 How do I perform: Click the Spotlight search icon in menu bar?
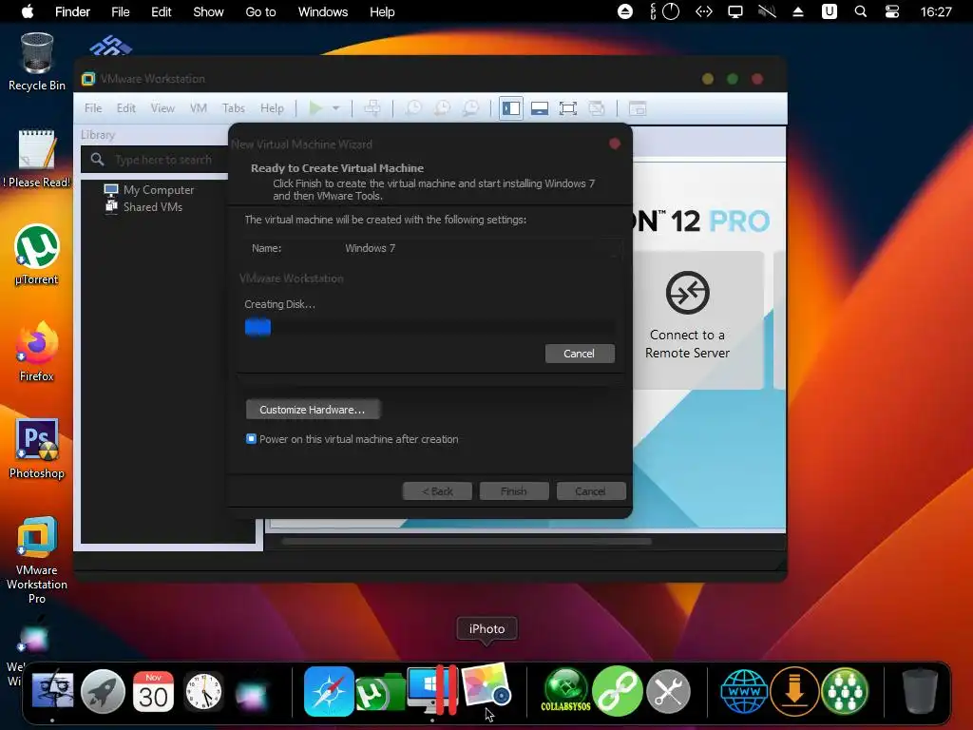861,11
